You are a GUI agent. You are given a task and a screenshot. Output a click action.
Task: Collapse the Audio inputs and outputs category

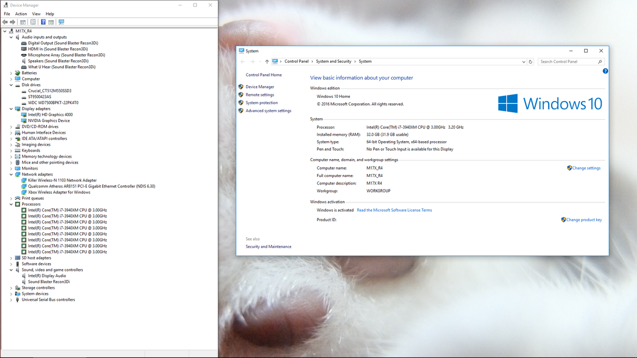tap(11, 37)
